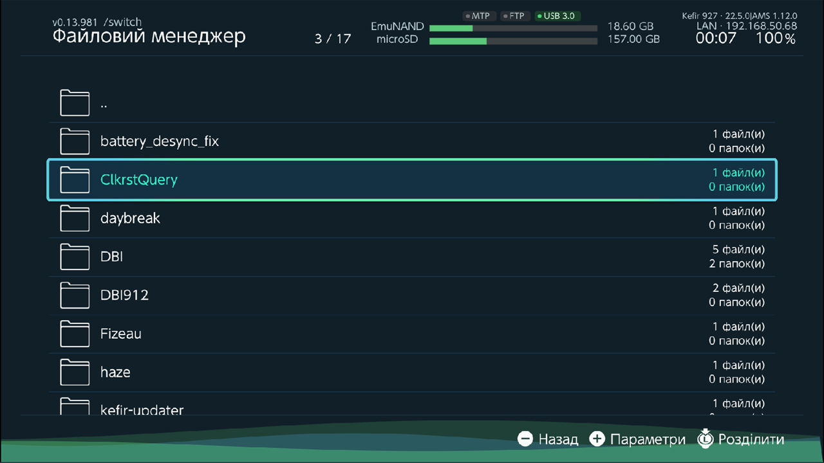824x463 pixels.
Task: Toggle the USB 3.0 connection indicator
Action: [557, 15]
